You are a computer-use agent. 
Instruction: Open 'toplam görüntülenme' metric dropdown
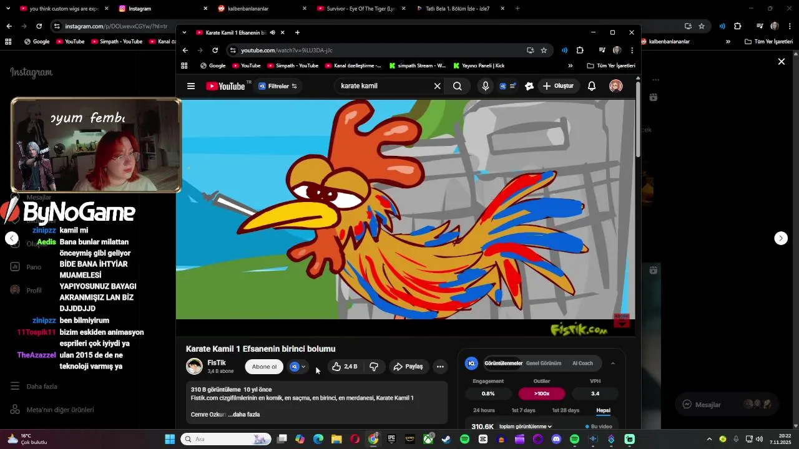click(526, 427)
